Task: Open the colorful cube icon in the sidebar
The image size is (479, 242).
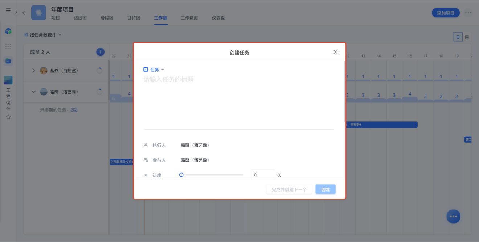Action: [x=8, y=31]
